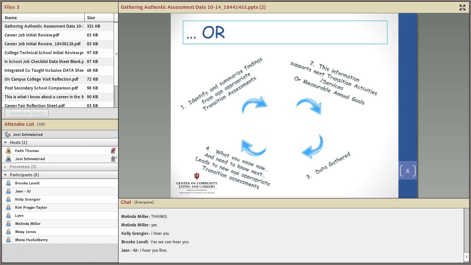The width and height of the screenshot is (471, 265).
Task: Select Brooke Levell in participants list
Action: click(60, 183)
